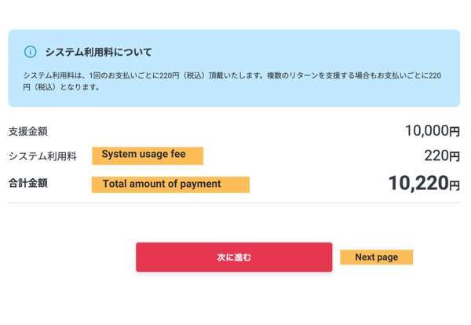Click the "システム利用料について" heading

point(98,52)
